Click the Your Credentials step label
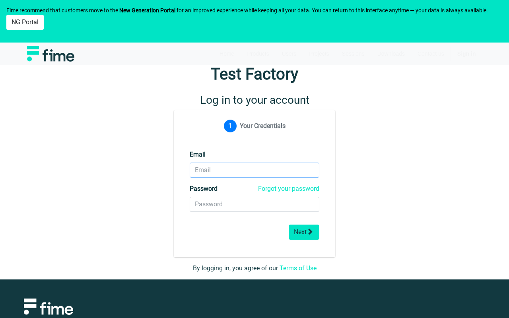Screen dimensions: 509x318 click(262, 126)
